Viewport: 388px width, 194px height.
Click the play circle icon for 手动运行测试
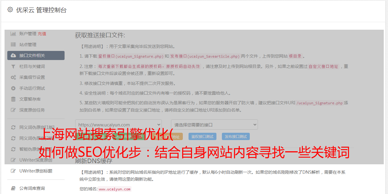[x=13, y=88]
